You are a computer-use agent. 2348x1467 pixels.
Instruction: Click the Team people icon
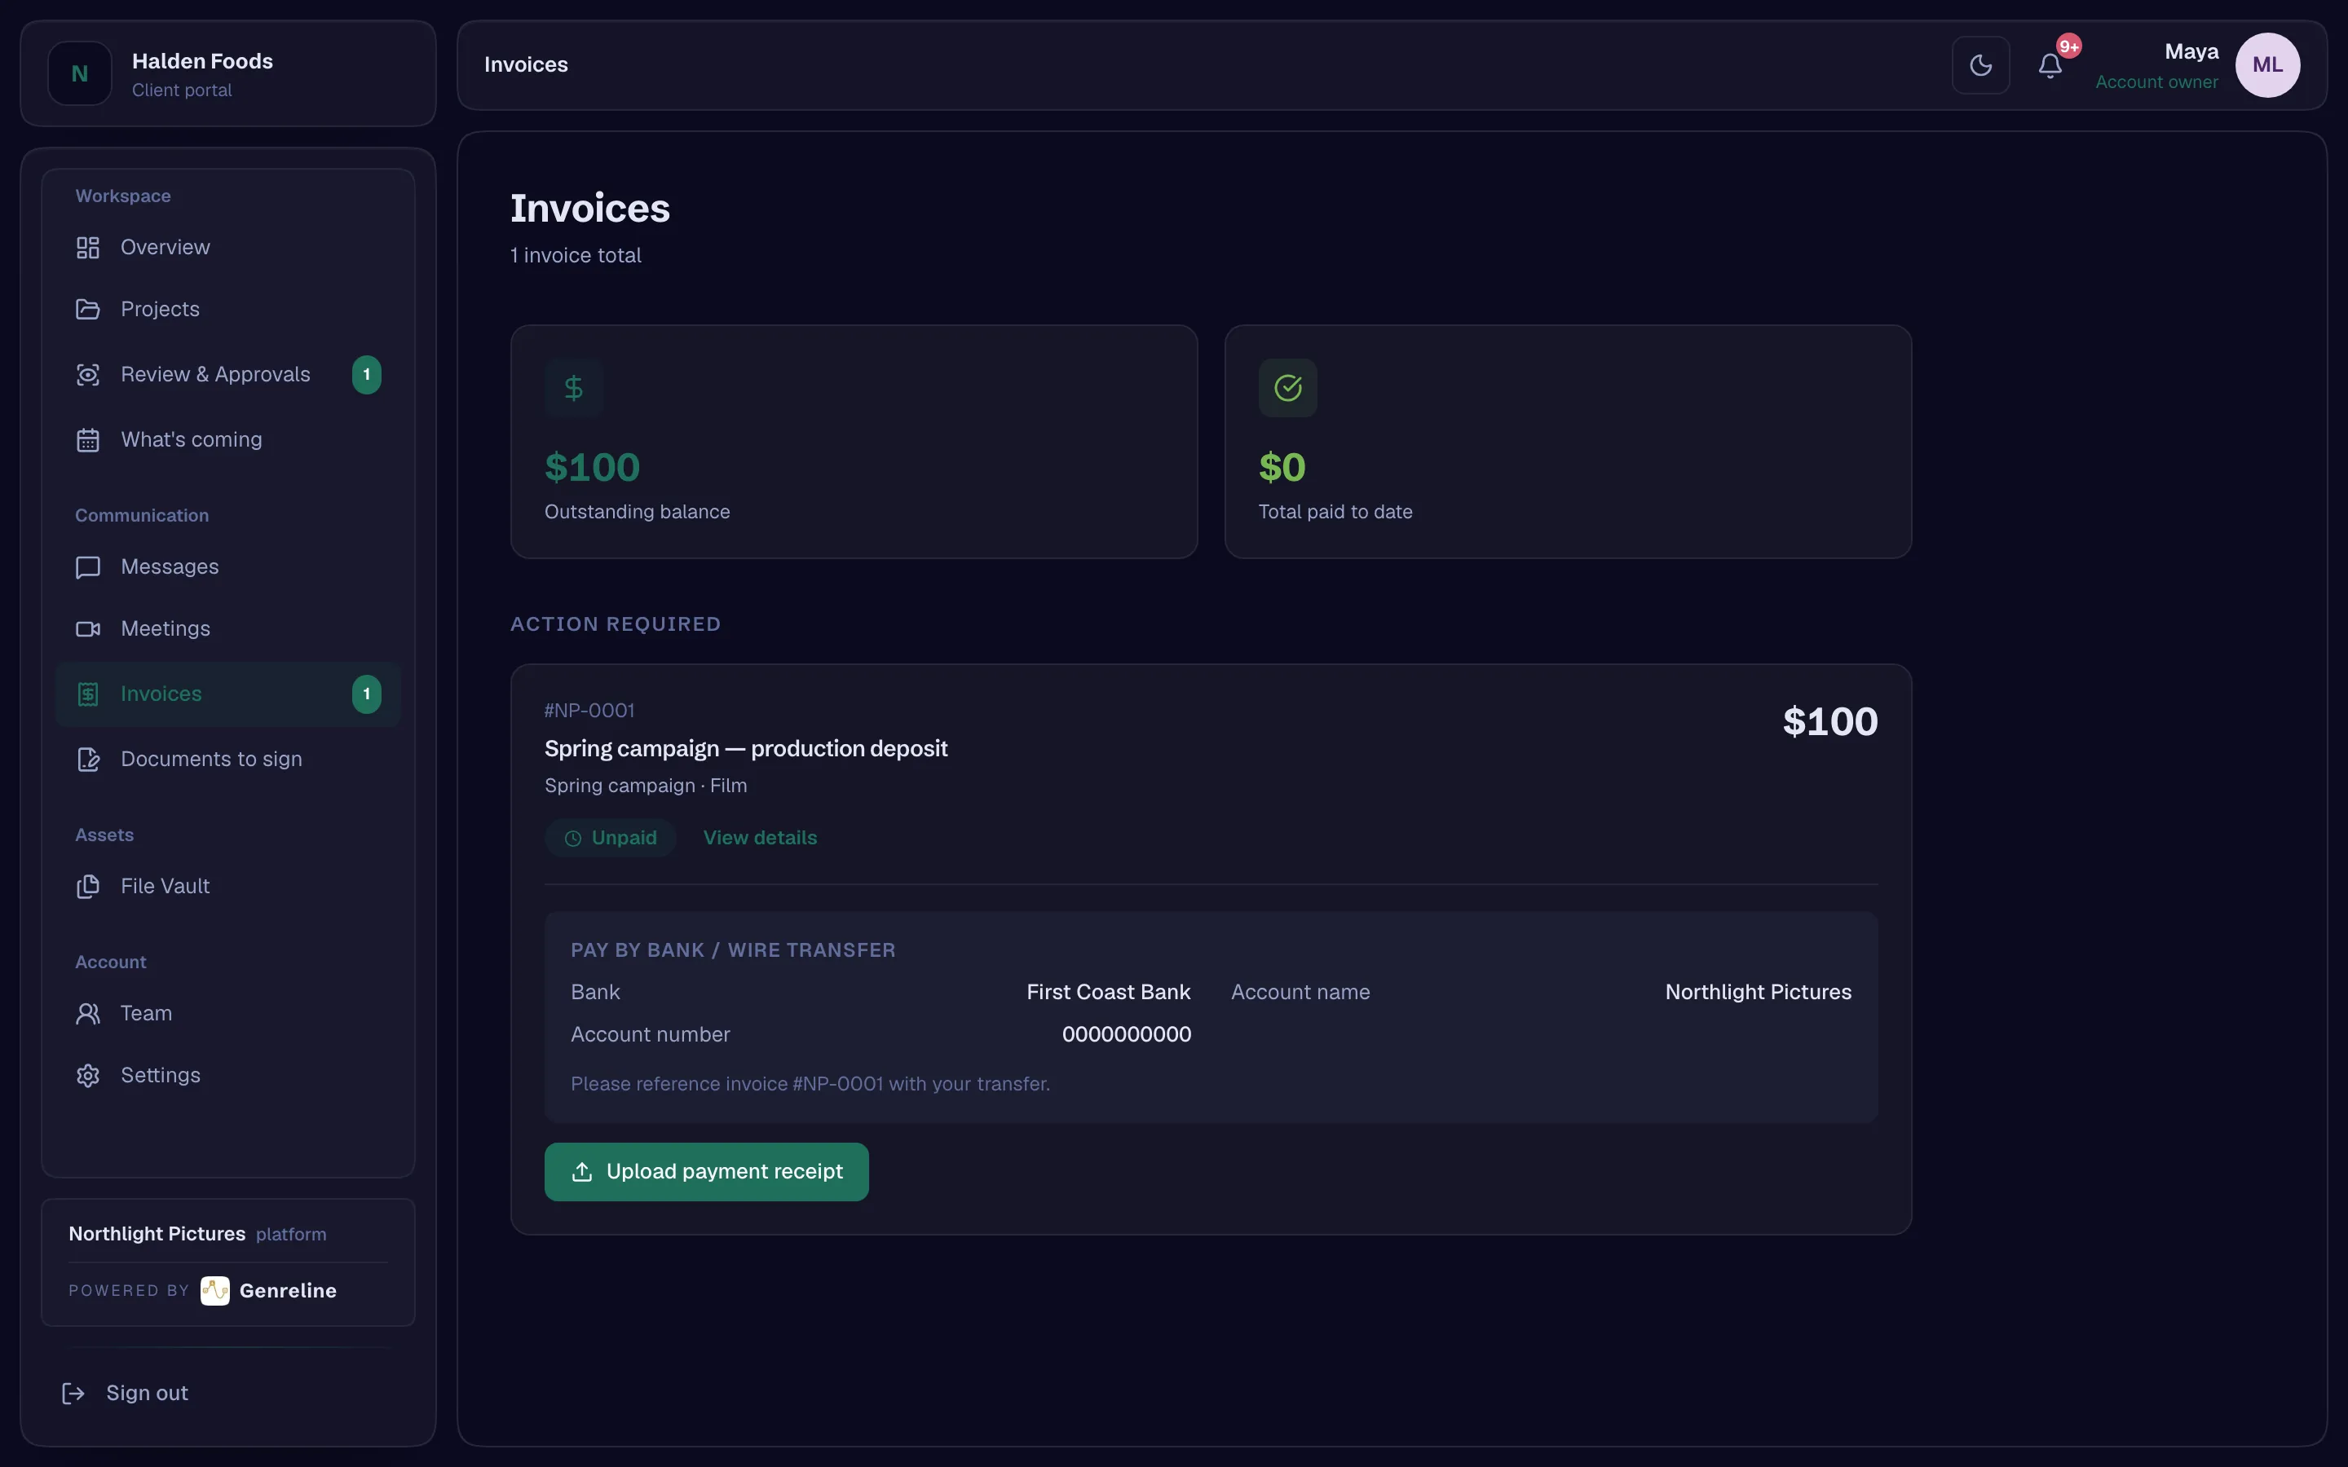tap(87, 1013)
